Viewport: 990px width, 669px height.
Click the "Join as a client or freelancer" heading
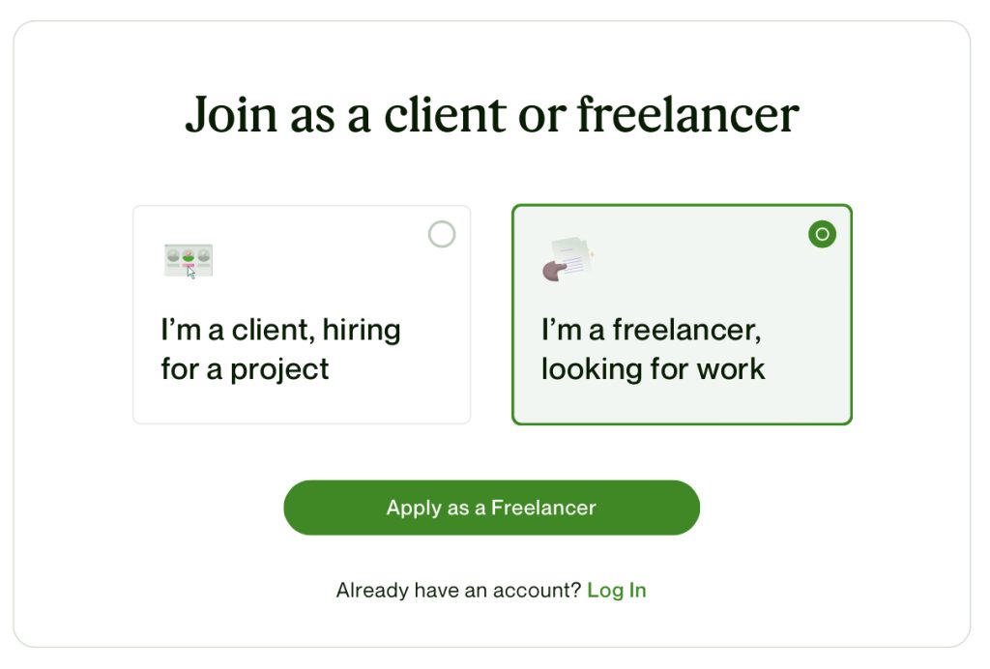pos(492,114)
